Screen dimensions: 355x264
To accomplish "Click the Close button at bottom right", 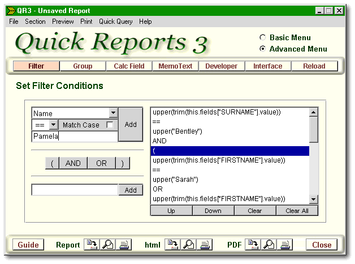I will coord(322,245).
